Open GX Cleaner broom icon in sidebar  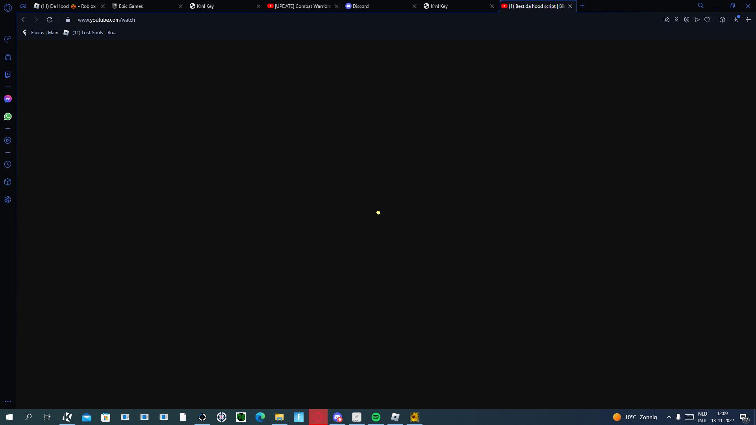click(x=7, y=57)
